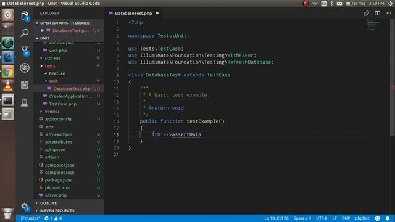Open the feedback smiley in status bar

377,218
